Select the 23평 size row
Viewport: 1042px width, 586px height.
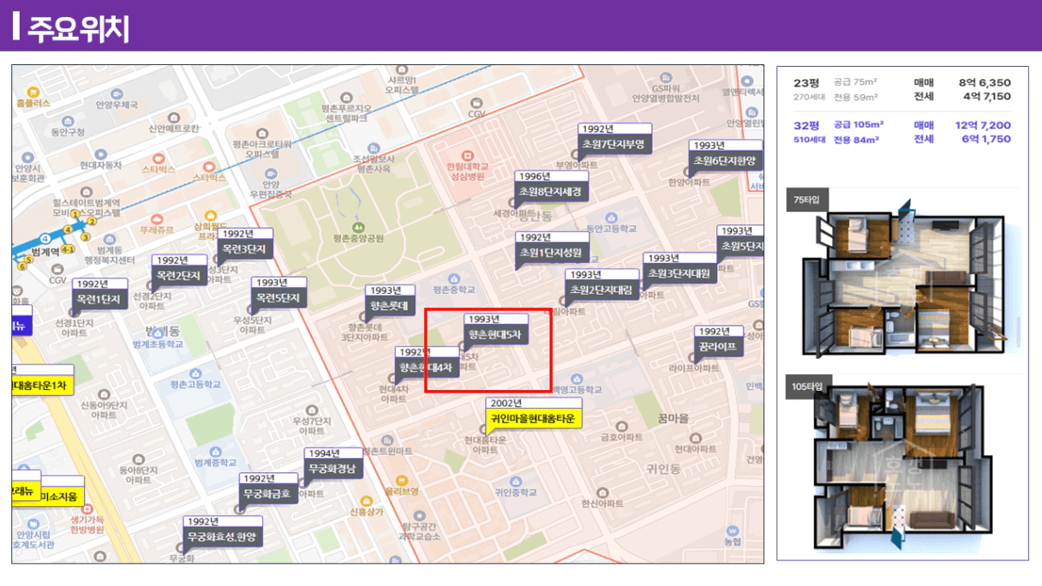(902, 89)
